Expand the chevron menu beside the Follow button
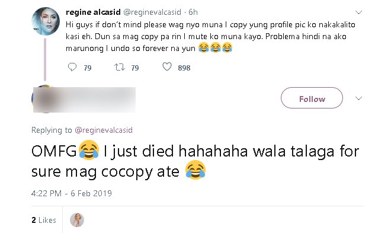The height and width of the screenshot is (233, 391). [358, 98]
